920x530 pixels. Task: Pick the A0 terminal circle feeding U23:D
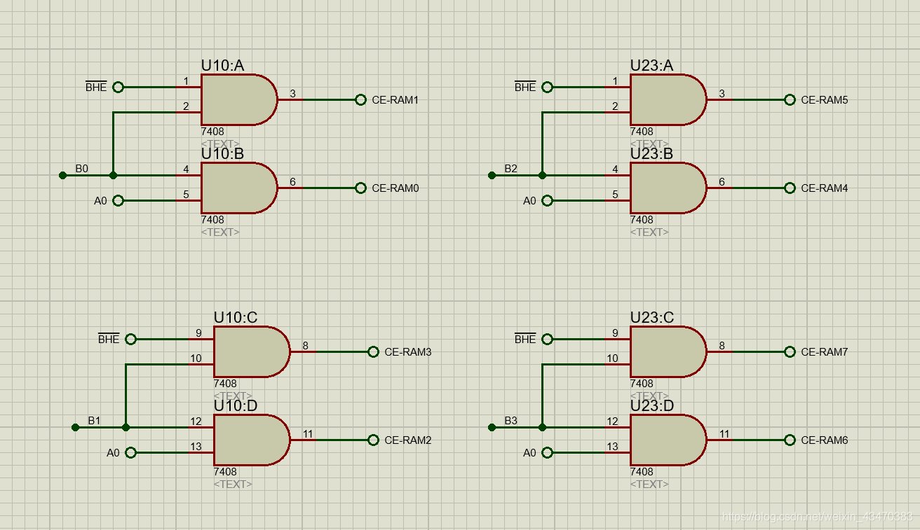[x=547, y=453]
